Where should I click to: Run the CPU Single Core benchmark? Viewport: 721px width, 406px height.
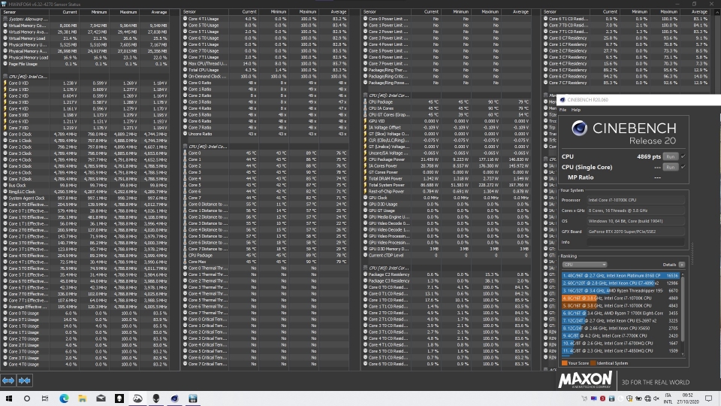(671, 167)
